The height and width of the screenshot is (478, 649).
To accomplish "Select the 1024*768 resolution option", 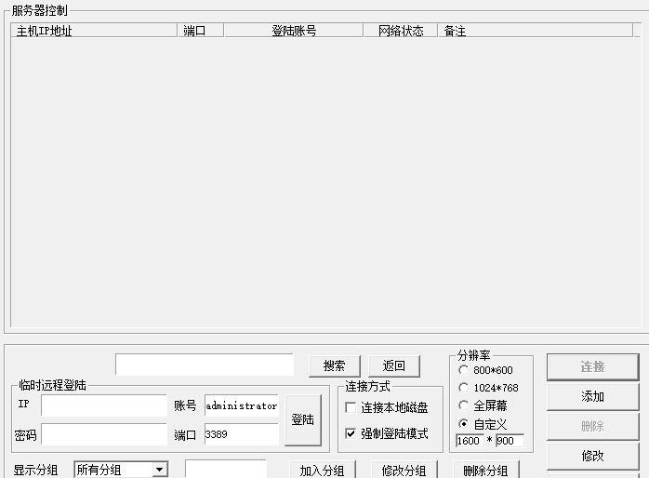I will pos(464,388).
